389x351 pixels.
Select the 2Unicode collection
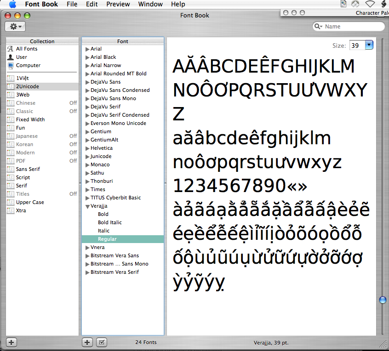point(42,86)
